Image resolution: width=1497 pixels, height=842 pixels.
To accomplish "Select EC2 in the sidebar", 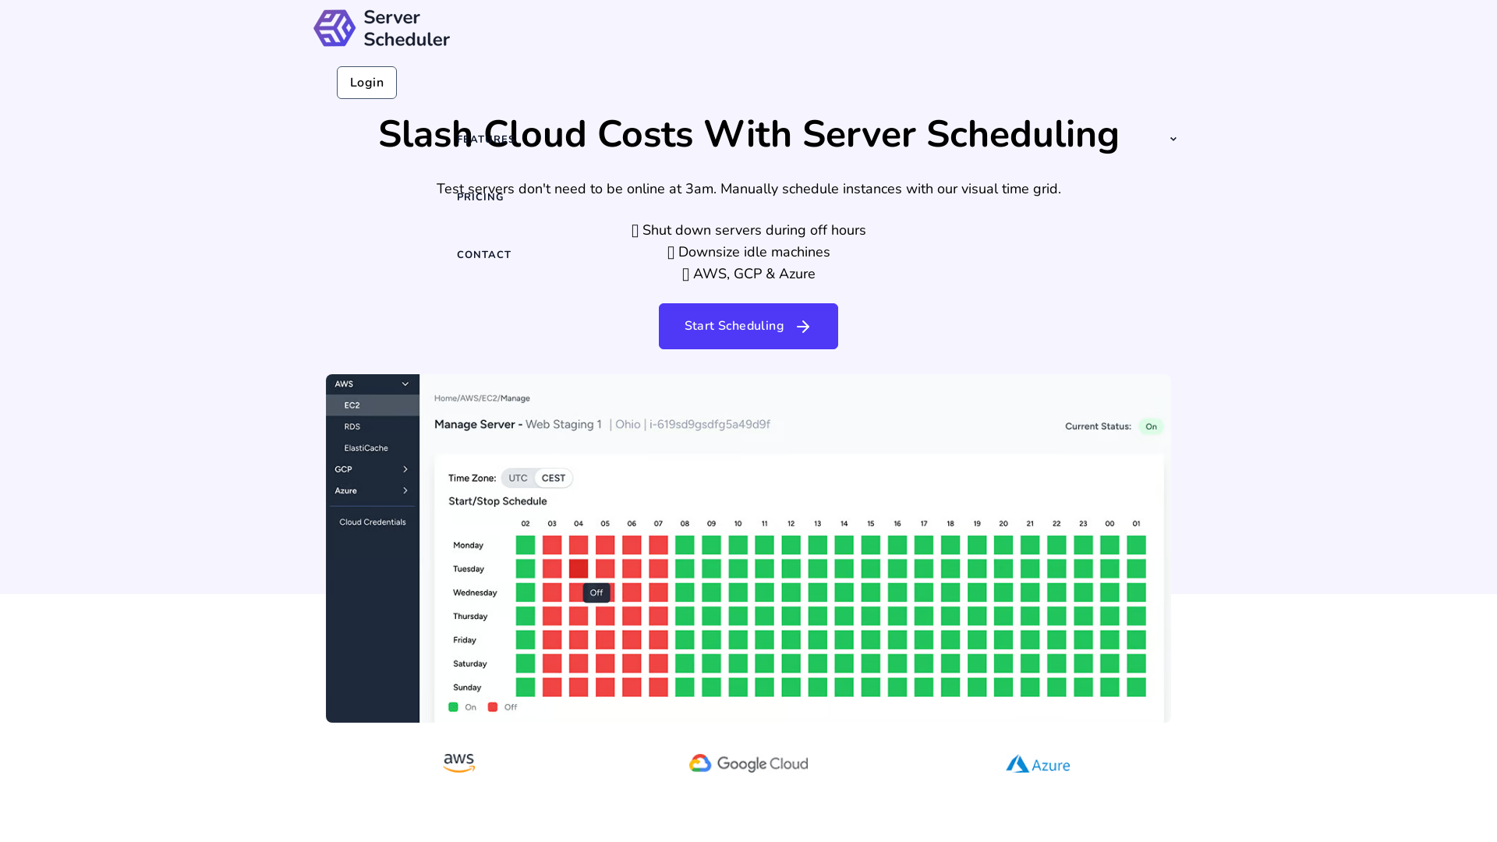I will pyautogui.click(x=373, y=405).
